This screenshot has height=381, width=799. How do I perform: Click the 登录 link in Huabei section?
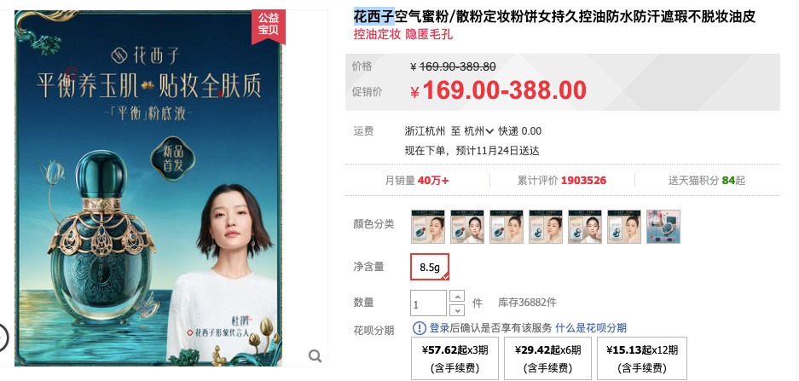pyautogui.click(x=439, y=328)
